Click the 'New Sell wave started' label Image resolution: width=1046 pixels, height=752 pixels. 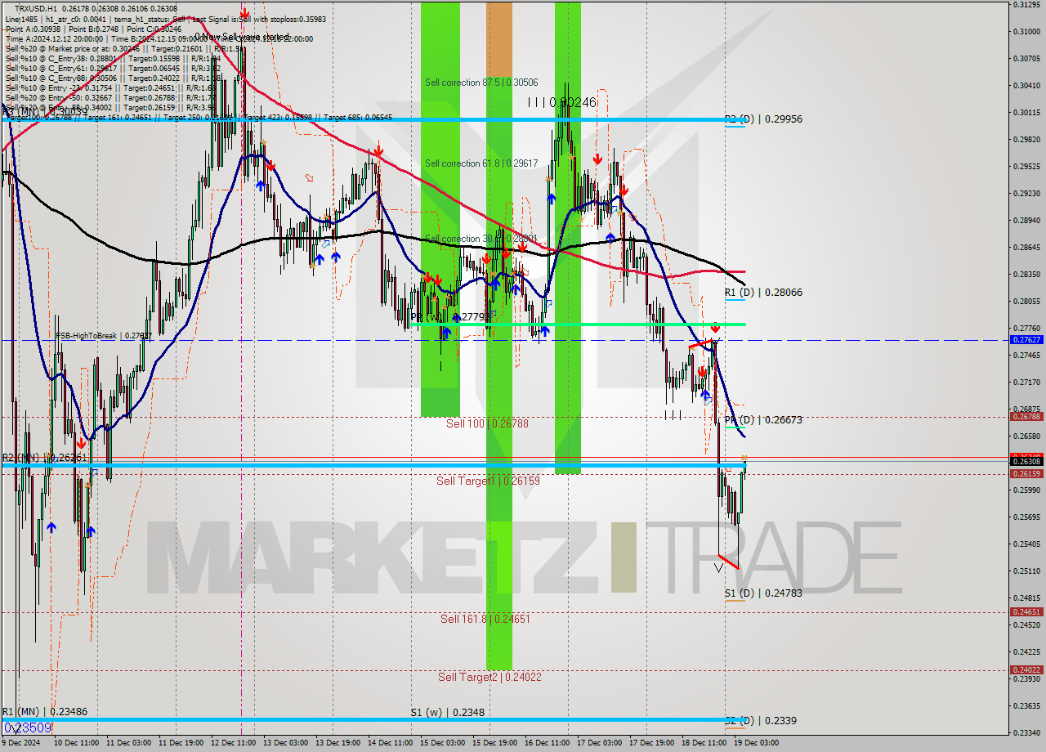point(241,38)
